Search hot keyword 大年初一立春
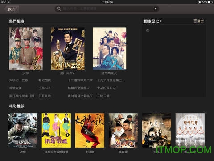The image size is (214, 161). pos(18,80)
